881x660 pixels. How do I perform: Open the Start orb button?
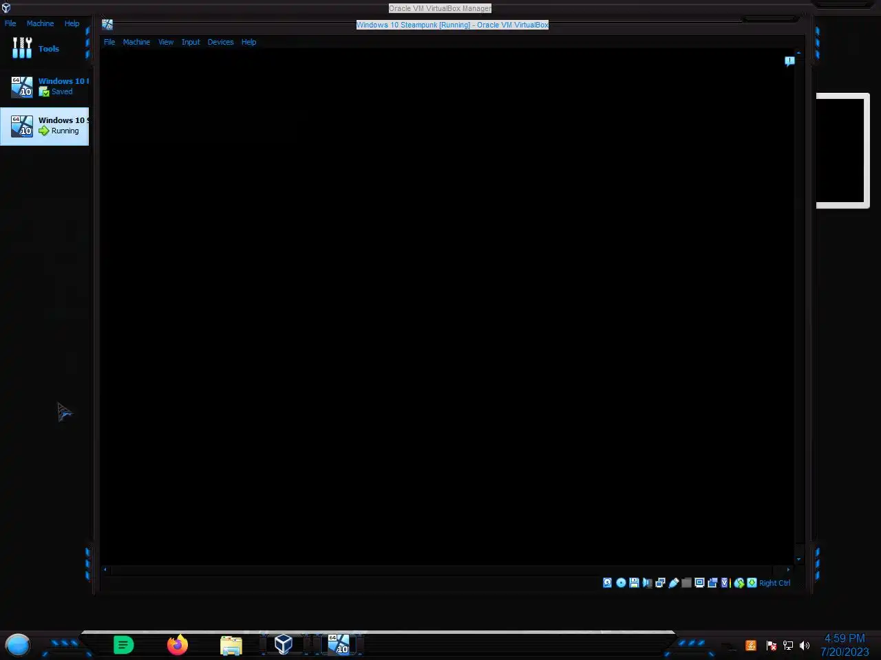pyautogui.click(x=18, y=645)
